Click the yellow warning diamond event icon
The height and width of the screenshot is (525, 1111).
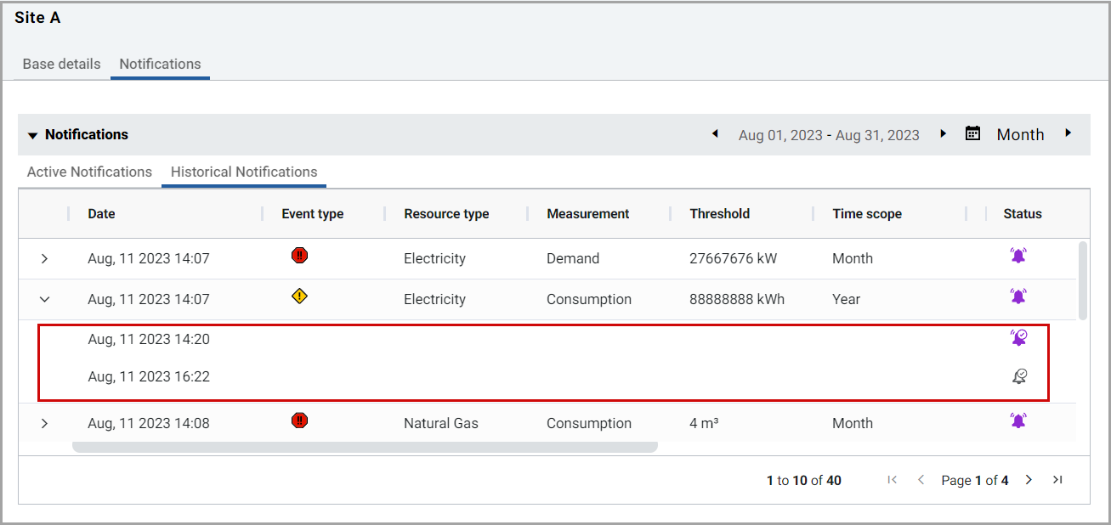tap(299, 296)
